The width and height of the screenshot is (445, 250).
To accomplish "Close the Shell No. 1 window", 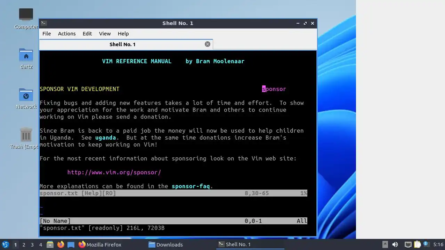I will pyautogui.click(x=313, y=23).
